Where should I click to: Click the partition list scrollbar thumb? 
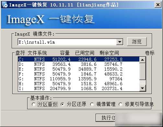point(143,71)
